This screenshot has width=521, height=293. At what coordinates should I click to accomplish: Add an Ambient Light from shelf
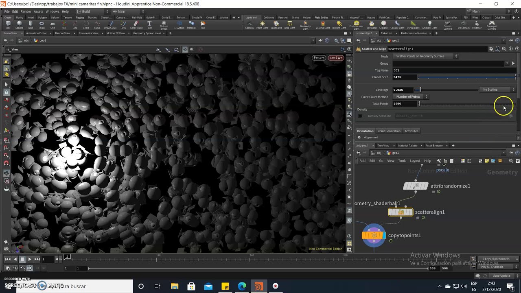tap(429, 25)
